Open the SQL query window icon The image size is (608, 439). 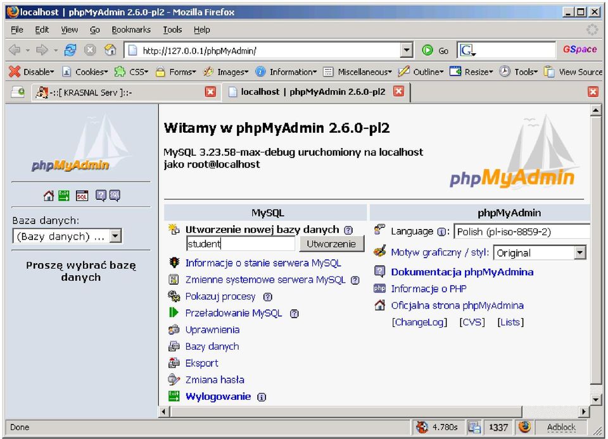(82, 196)
